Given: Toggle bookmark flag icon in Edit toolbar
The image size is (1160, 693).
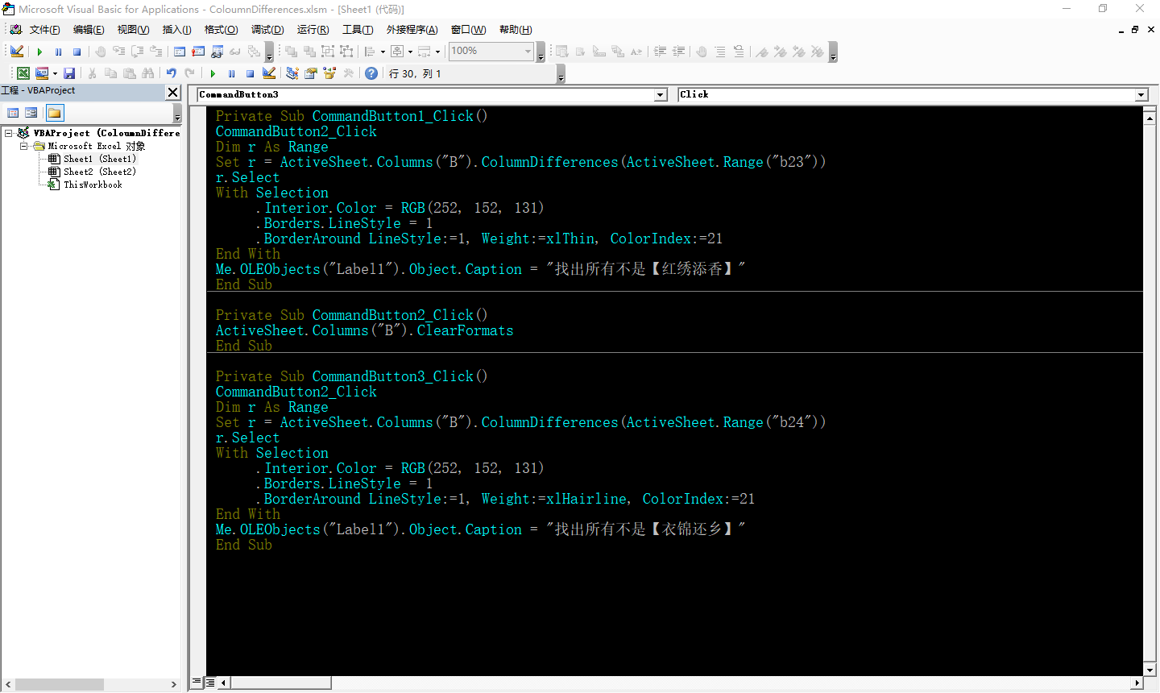Looking at the screenshot, I should tap(762, 52).
